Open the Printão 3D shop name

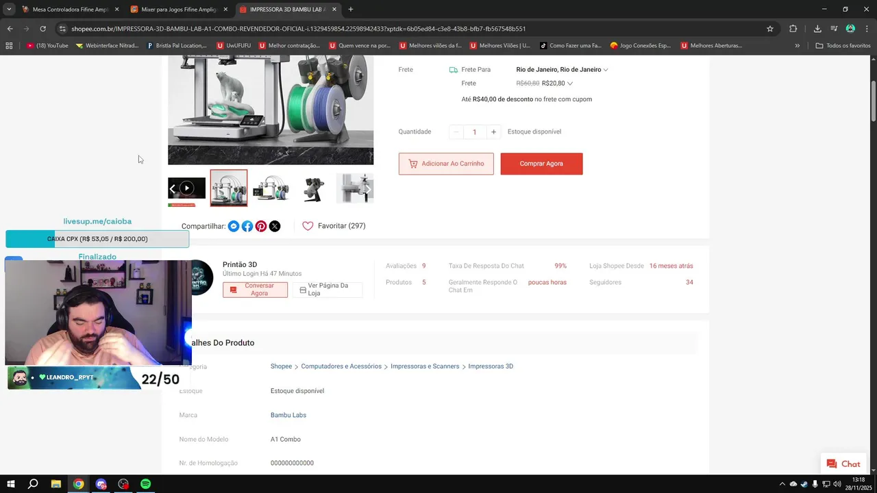coord(240,264)
